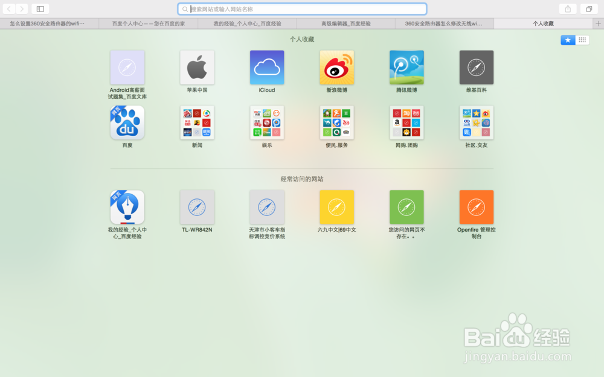Image resolution: width=604 pixels, height=377 pixels.
Task: Go back with the Safari back arrow
Action: (9, 9)
